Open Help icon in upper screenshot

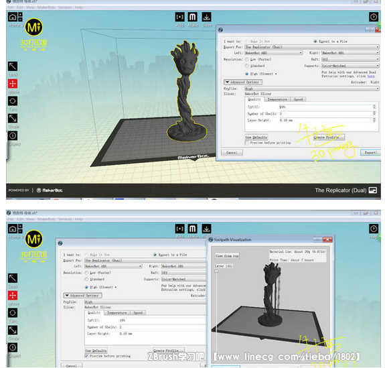click(374, 17)
